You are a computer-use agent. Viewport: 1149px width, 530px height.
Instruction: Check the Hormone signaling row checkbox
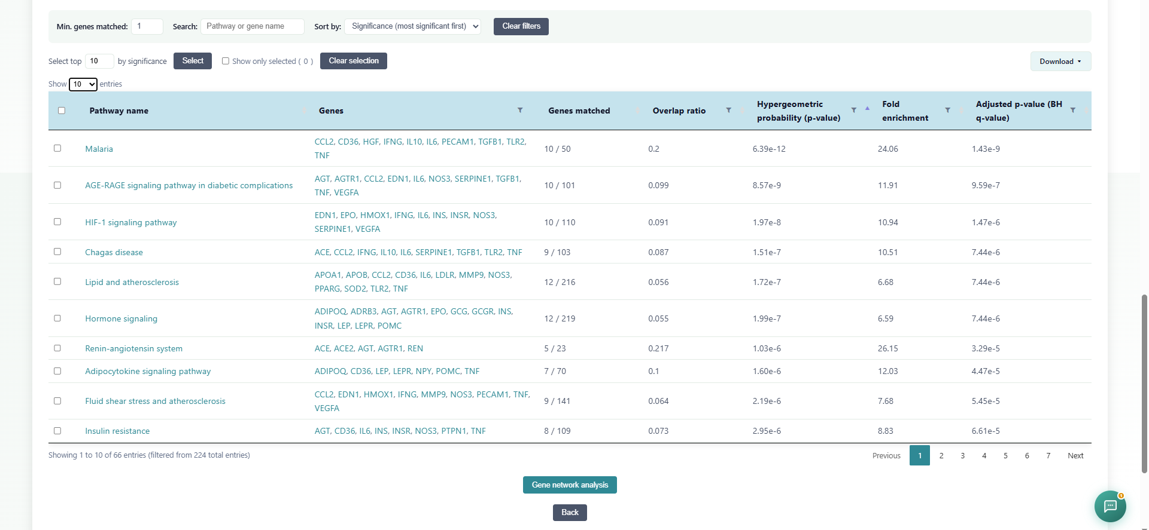pyautogui.click(x=57, y=318)
